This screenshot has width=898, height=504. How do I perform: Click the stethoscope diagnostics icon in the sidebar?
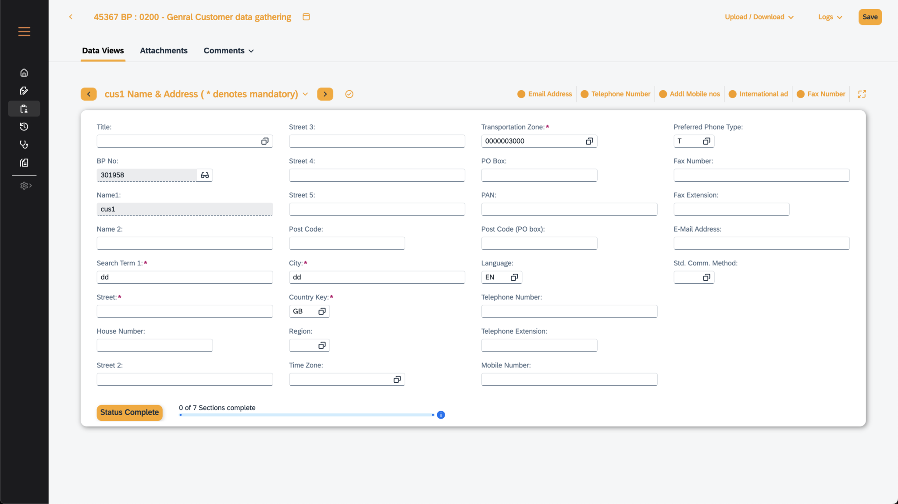(24, 145)
